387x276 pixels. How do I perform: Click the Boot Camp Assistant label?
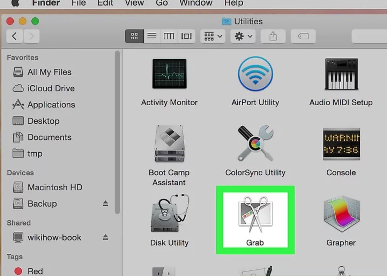pyautogui.click(x=169, y=178)
